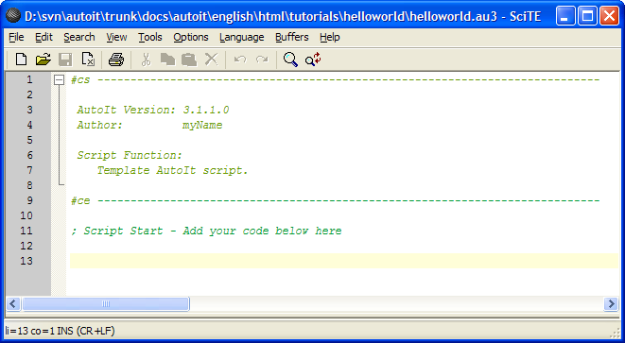Open the Search menu
This screenshot has width=625, height=343.
coord(79,37)
